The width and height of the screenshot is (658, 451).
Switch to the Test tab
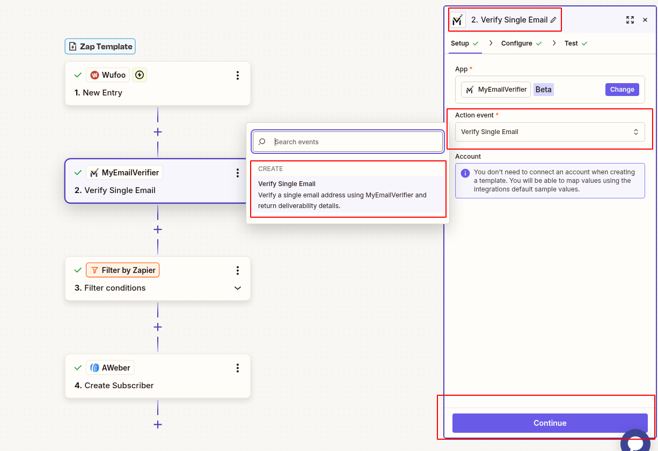(x=571, y=43)
